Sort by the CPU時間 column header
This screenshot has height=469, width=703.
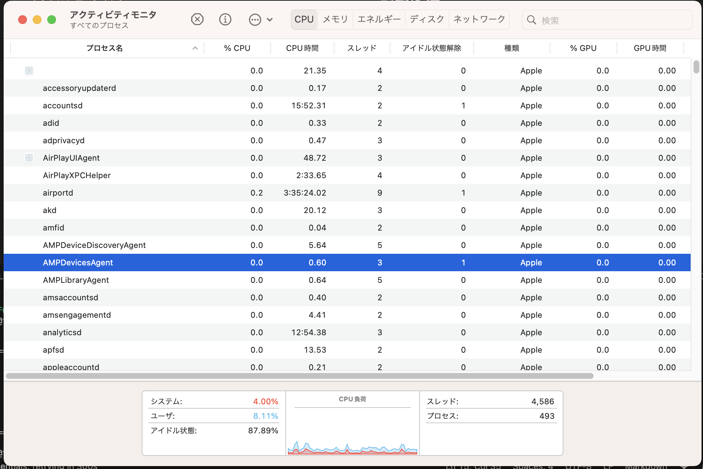(302, 48)
